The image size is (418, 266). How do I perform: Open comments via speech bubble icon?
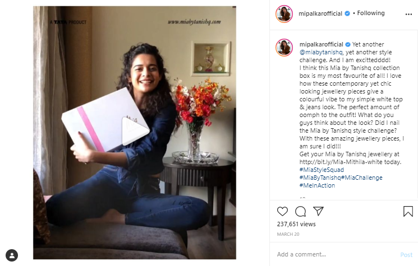[300, 212]
